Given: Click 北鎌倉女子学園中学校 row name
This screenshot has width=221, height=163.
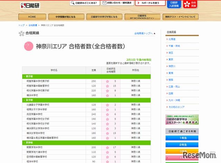Looking at the screenshot, I should coord(38,105).
